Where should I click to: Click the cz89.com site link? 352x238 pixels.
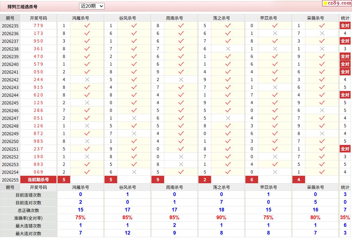(x=337, y=3)
